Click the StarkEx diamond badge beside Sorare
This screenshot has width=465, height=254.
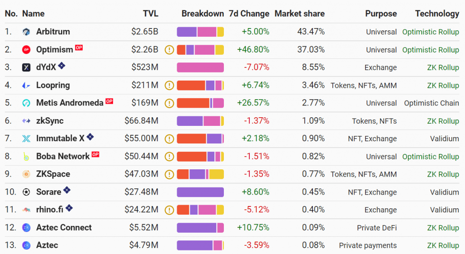(x=67, y=190)
